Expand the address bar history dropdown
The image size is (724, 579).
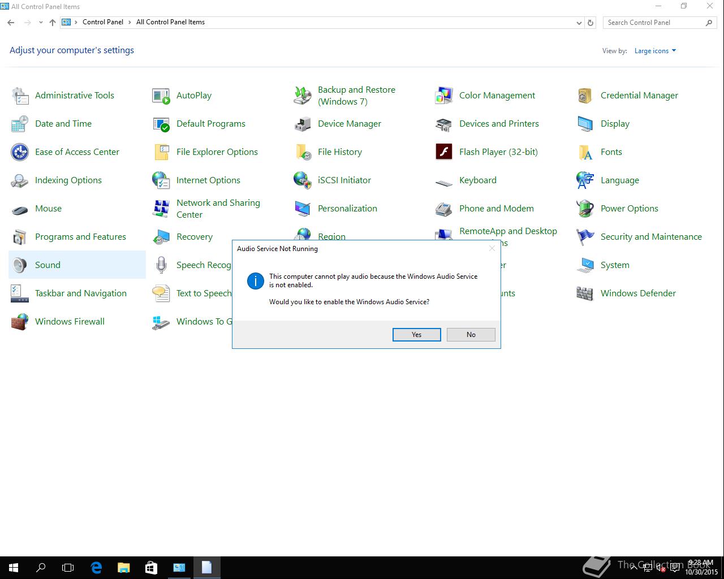point(579,23)
